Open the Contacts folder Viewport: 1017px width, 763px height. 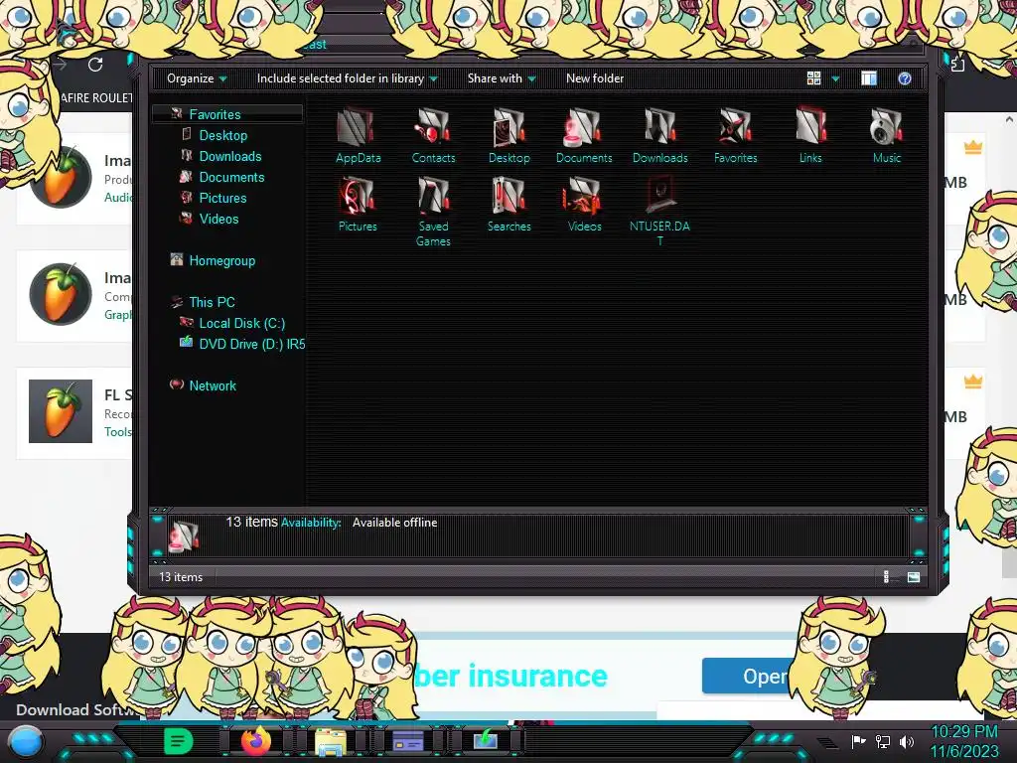(x=433, y=135)
